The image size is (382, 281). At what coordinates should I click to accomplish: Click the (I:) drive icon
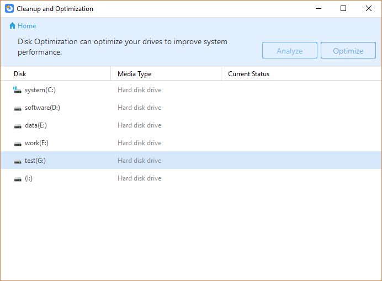point(18,178)
